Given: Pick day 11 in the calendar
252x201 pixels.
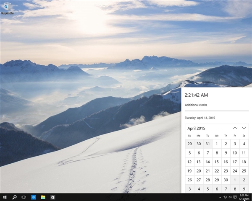Looking at the screenshot, I should coord(244,153).
